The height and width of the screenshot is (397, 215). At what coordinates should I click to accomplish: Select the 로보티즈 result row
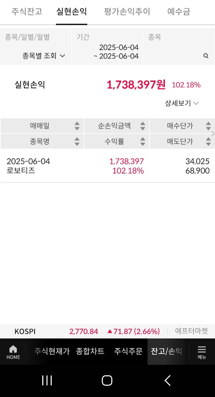click(x=107, y=166)
